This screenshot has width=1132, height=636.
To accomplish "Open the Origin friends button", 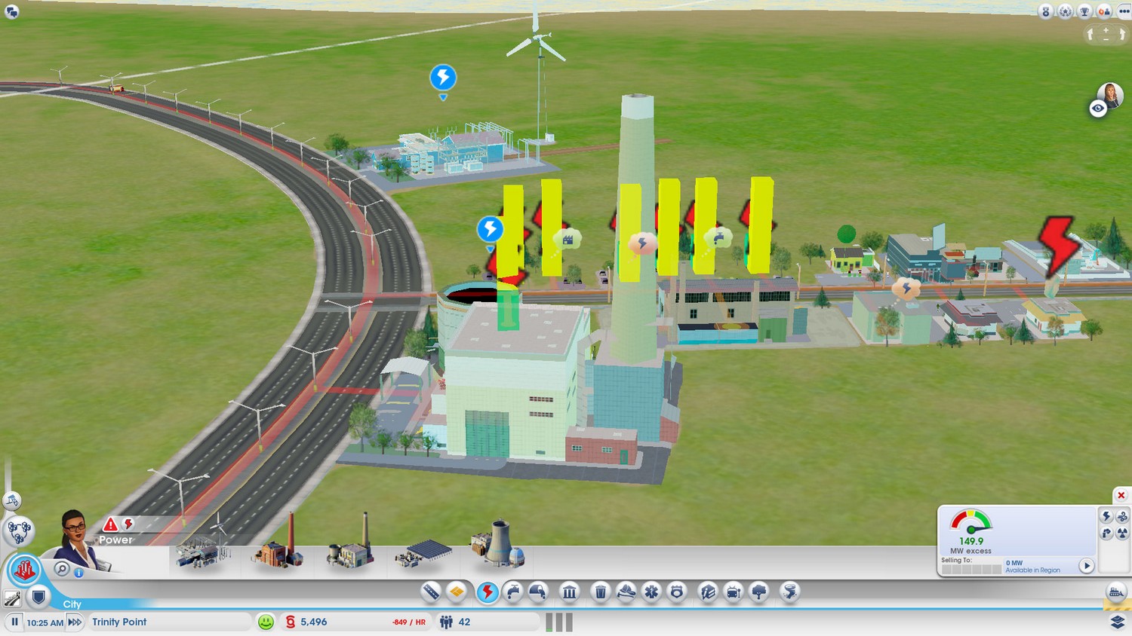I will pyautogui.click(x=1104, y=11).
